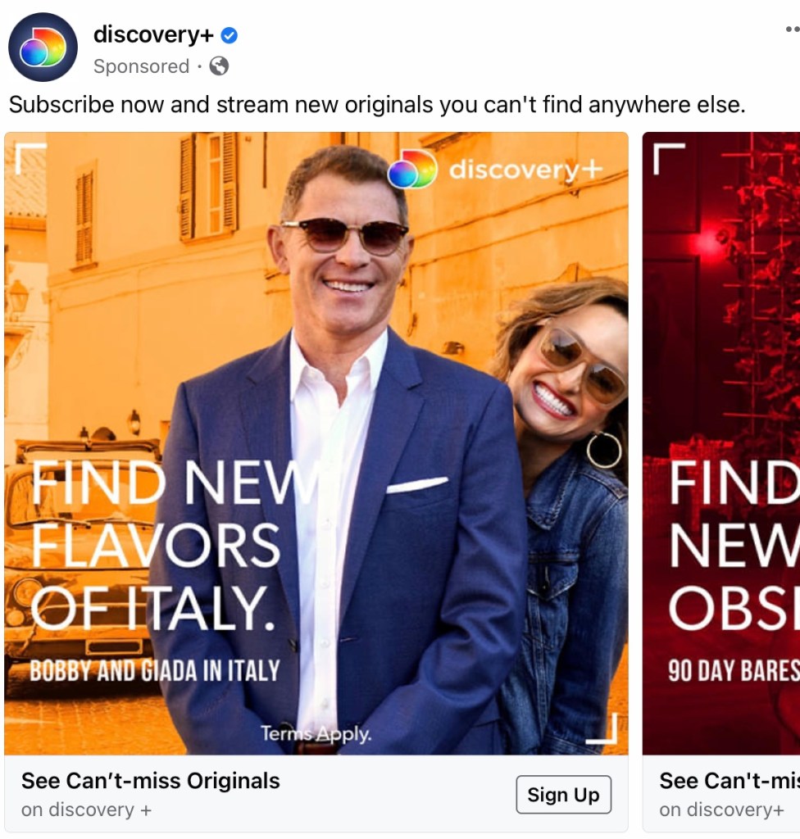The image size is (800, 839).
Task: Click 'BOBBY AND GIADA IN ITALY' title text
Action: (x=155, y=670)
